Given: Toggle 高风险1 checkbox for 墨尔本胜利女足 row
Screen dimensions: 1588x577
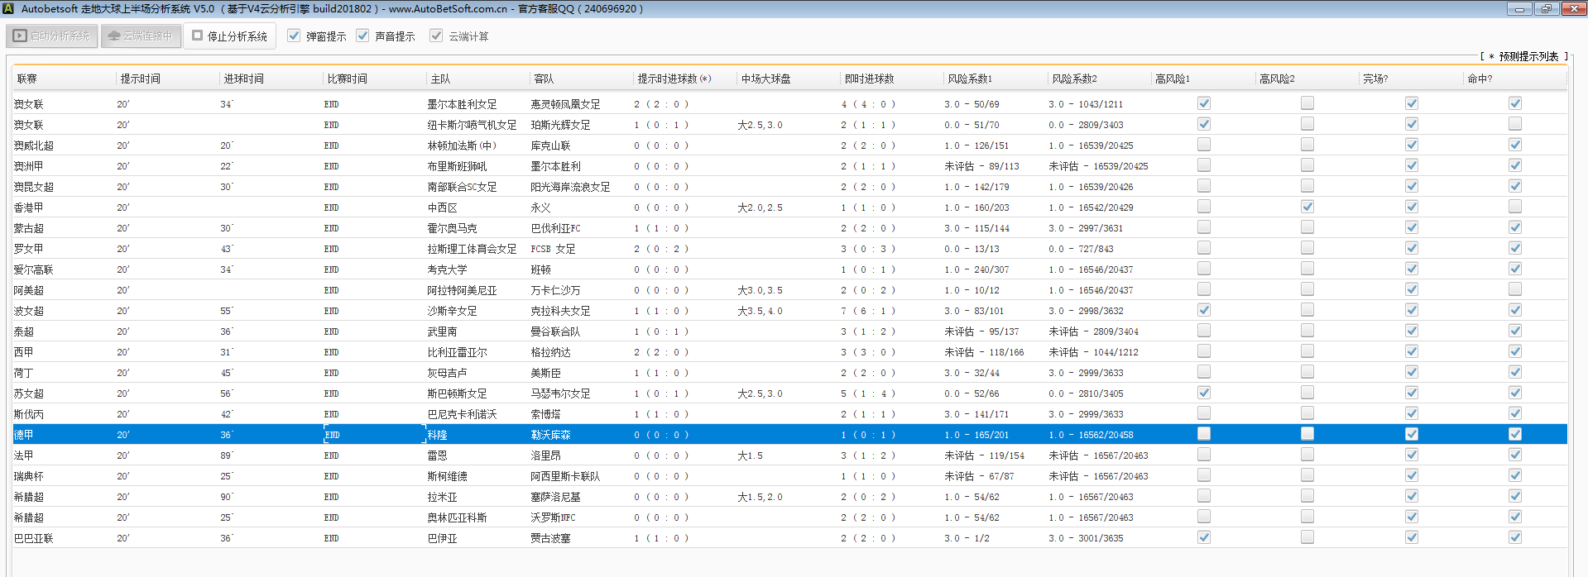Looking at the screenshot, I should [x=1204, y=103].
